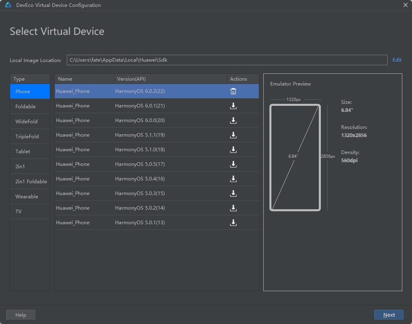Select the Foldable device type

[x=30, y=107]
